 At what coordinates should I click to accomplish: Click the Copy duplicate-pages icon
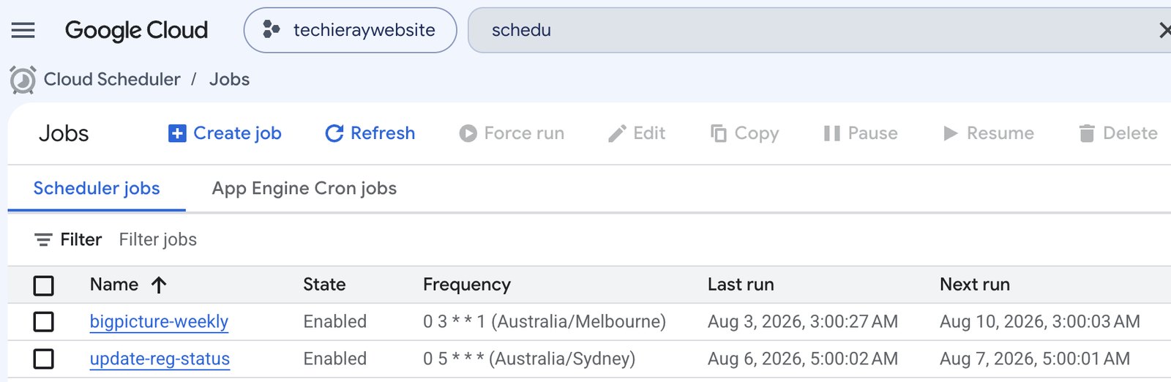[719, 133]
